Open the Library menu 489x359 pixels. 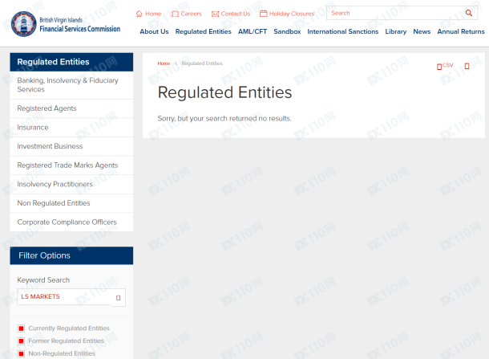tap(396, 31)
